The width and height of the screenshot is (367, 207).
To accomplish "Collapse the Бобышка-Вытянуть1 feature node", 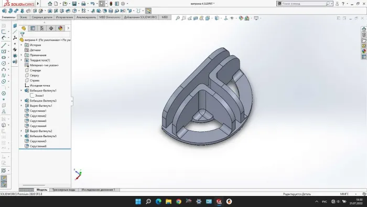I will tap(21, 90).
